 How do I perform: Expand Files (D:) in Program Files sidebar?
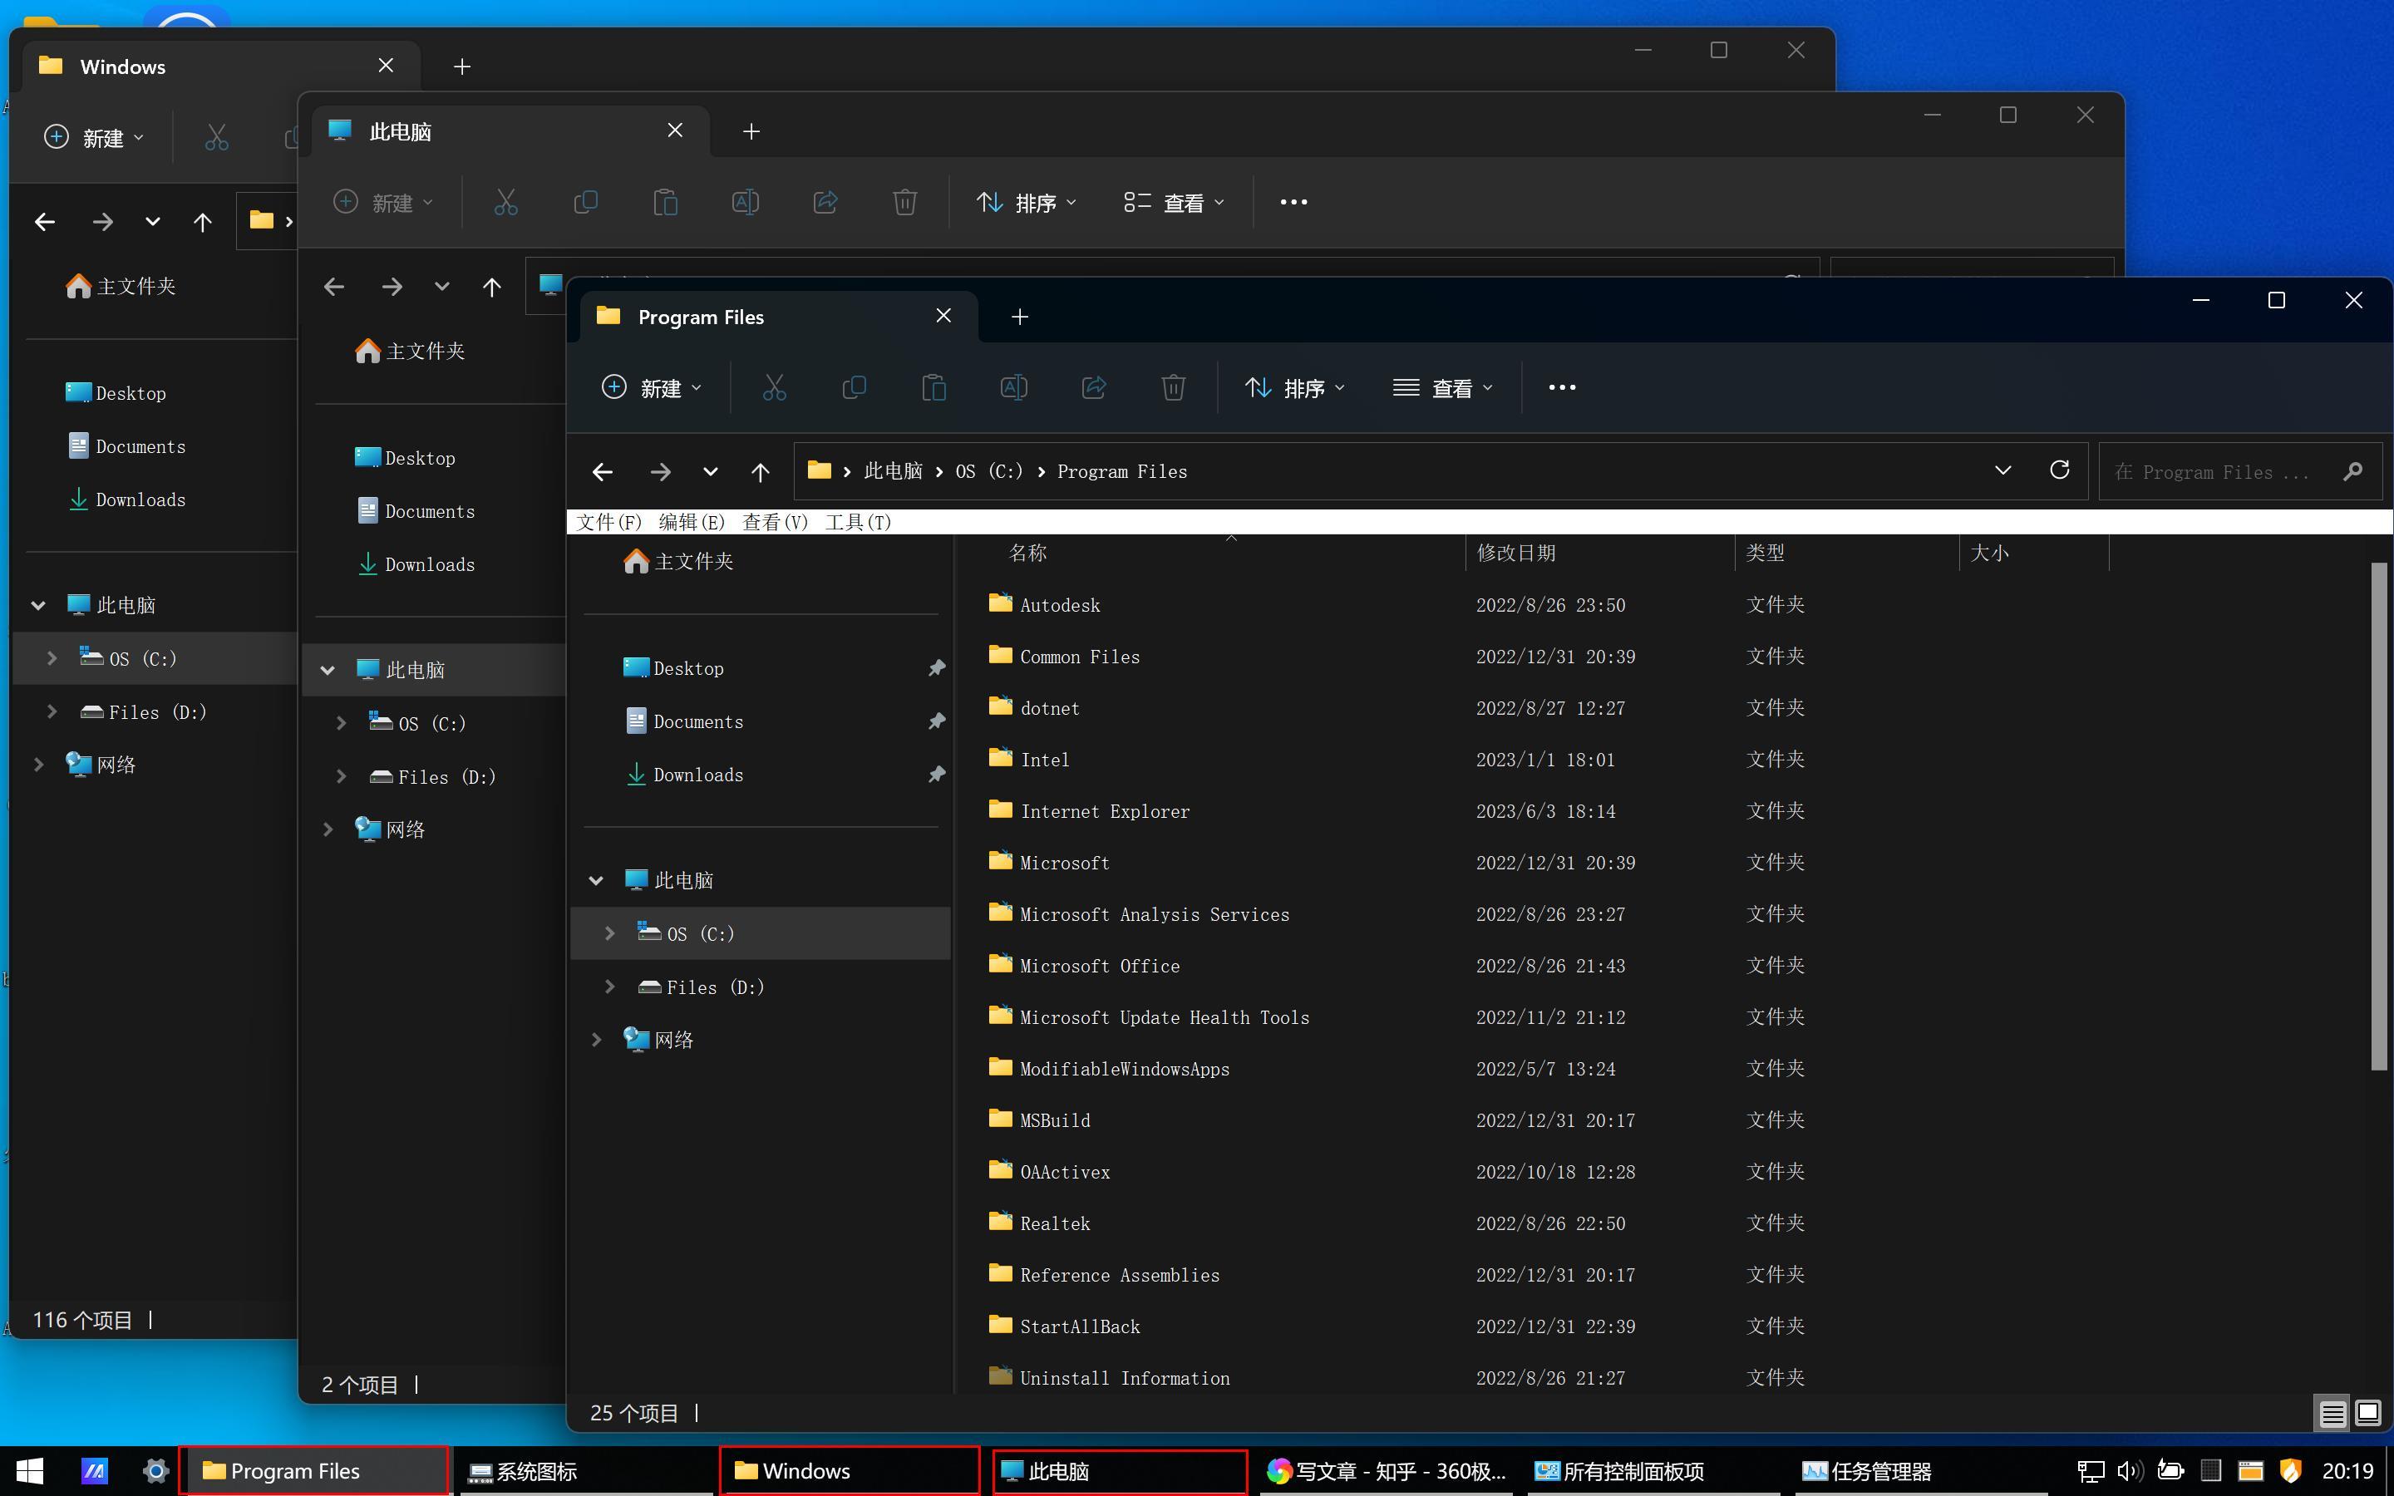[x=609, y=987]
